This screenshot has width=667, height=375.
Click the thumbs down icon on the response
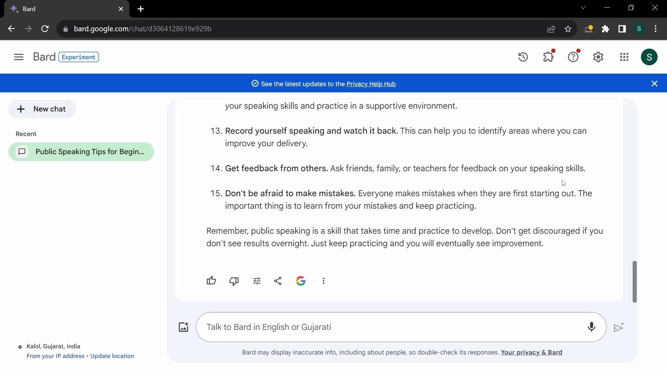tap(234, 281)
